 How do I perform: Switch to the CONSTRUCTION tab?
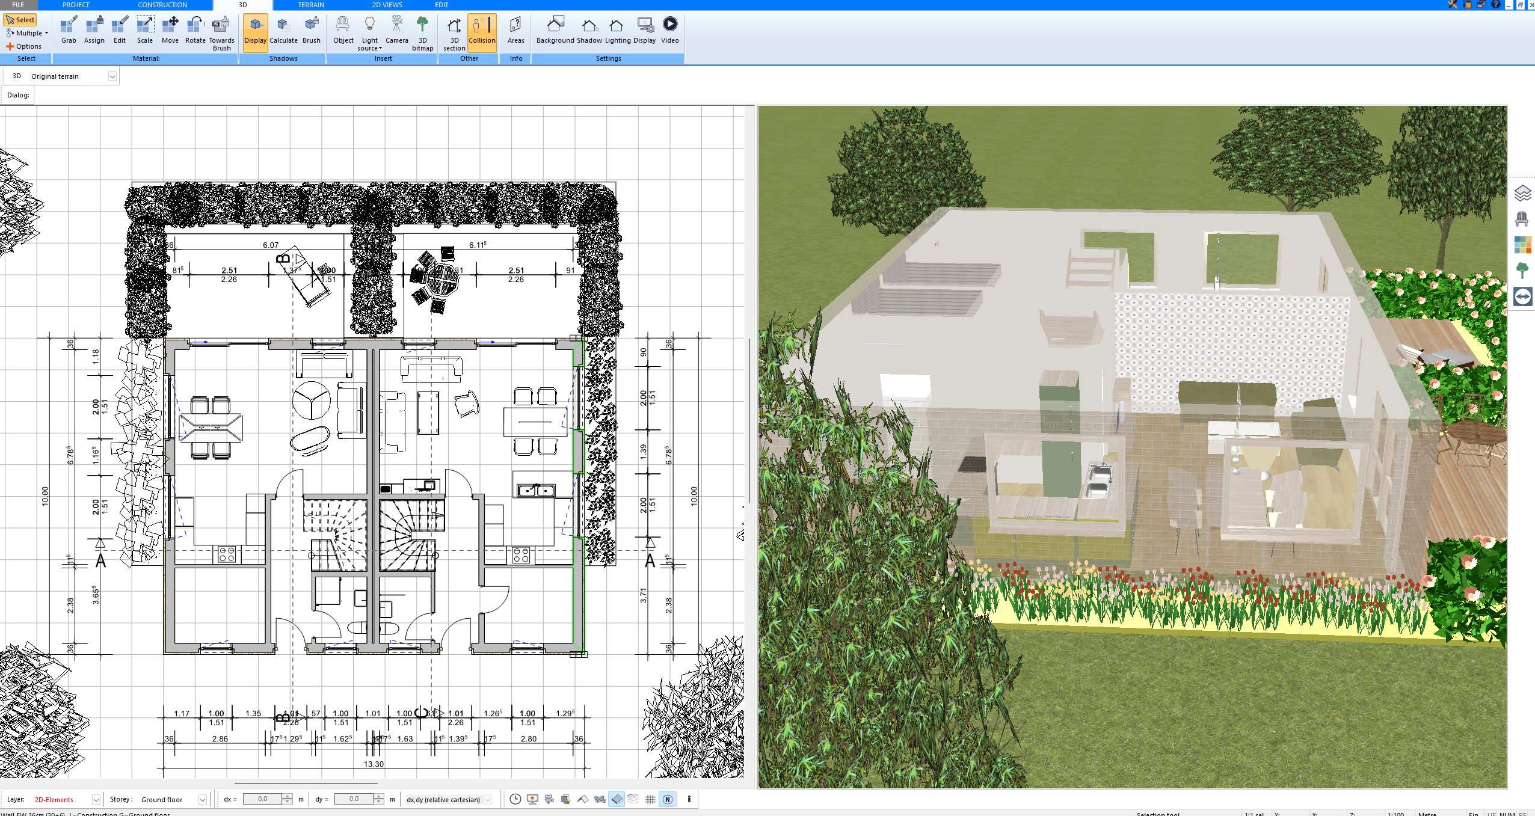coord(162,5)
